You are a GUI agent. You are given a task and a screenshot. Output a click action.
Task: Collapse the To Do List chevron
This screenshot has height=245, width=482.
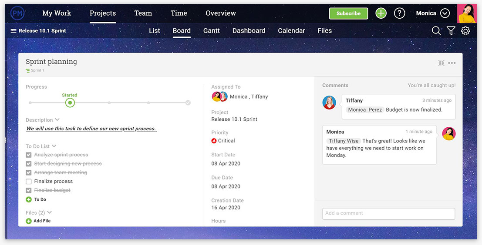[x=54, y=146]
